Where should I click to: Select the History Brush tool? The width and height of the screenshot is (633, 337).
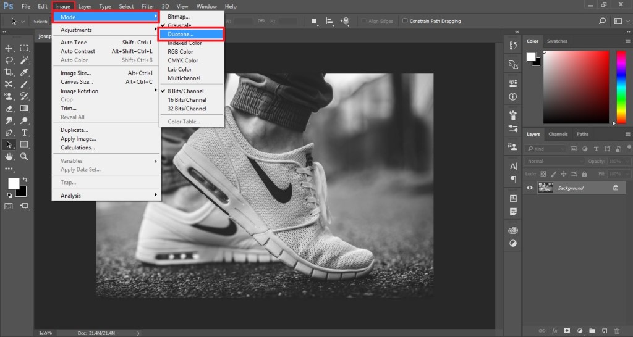pyautogui.click(x=24, y=96)
